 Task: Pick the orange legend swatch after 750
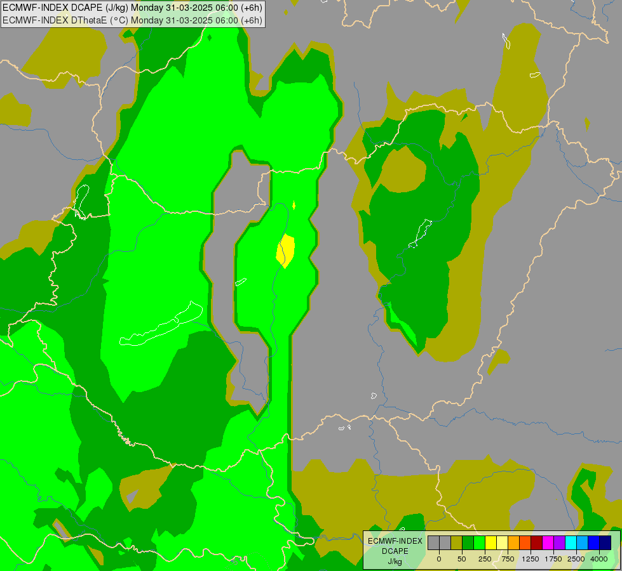coord(513,542)
